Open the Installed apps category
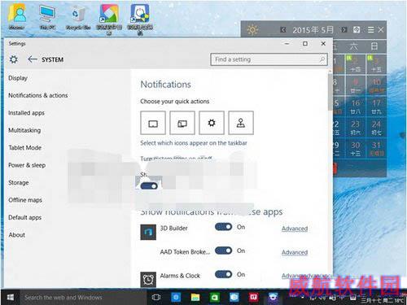407x305 pixels. [26, 113]
